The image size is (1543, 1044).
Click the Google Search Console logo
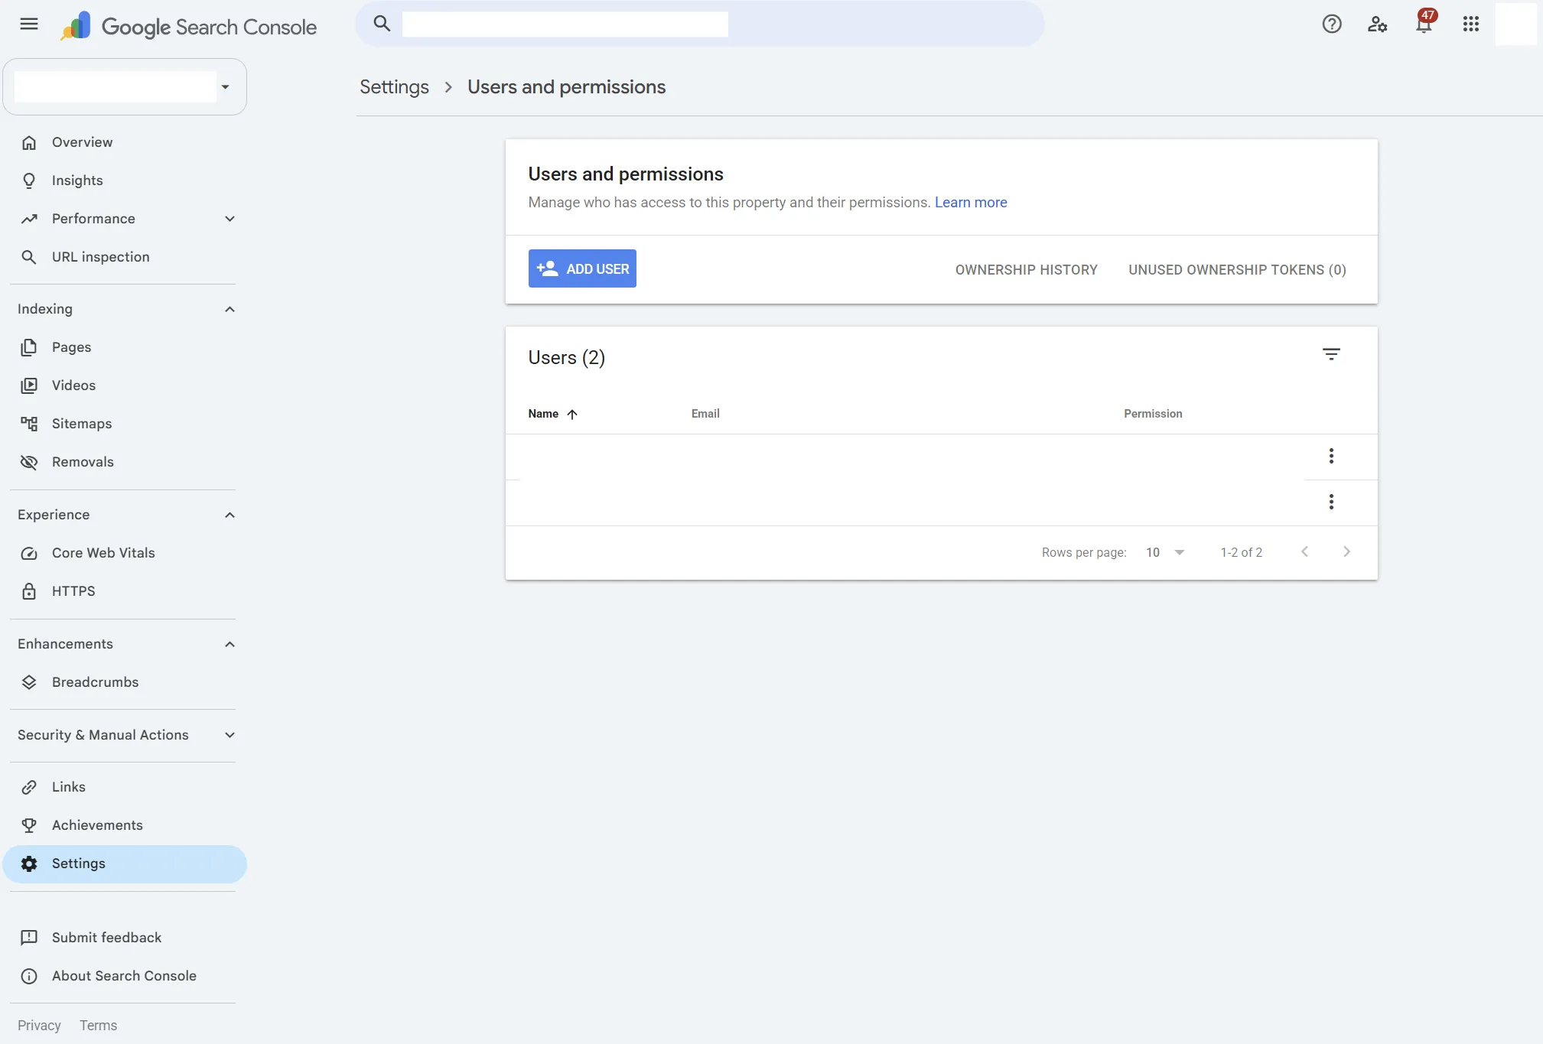(x=189, y=27)
